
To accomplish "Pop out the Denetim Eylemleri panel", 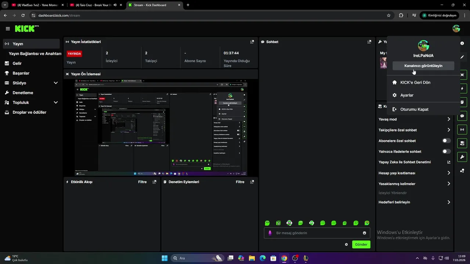I will click(252, 182).
